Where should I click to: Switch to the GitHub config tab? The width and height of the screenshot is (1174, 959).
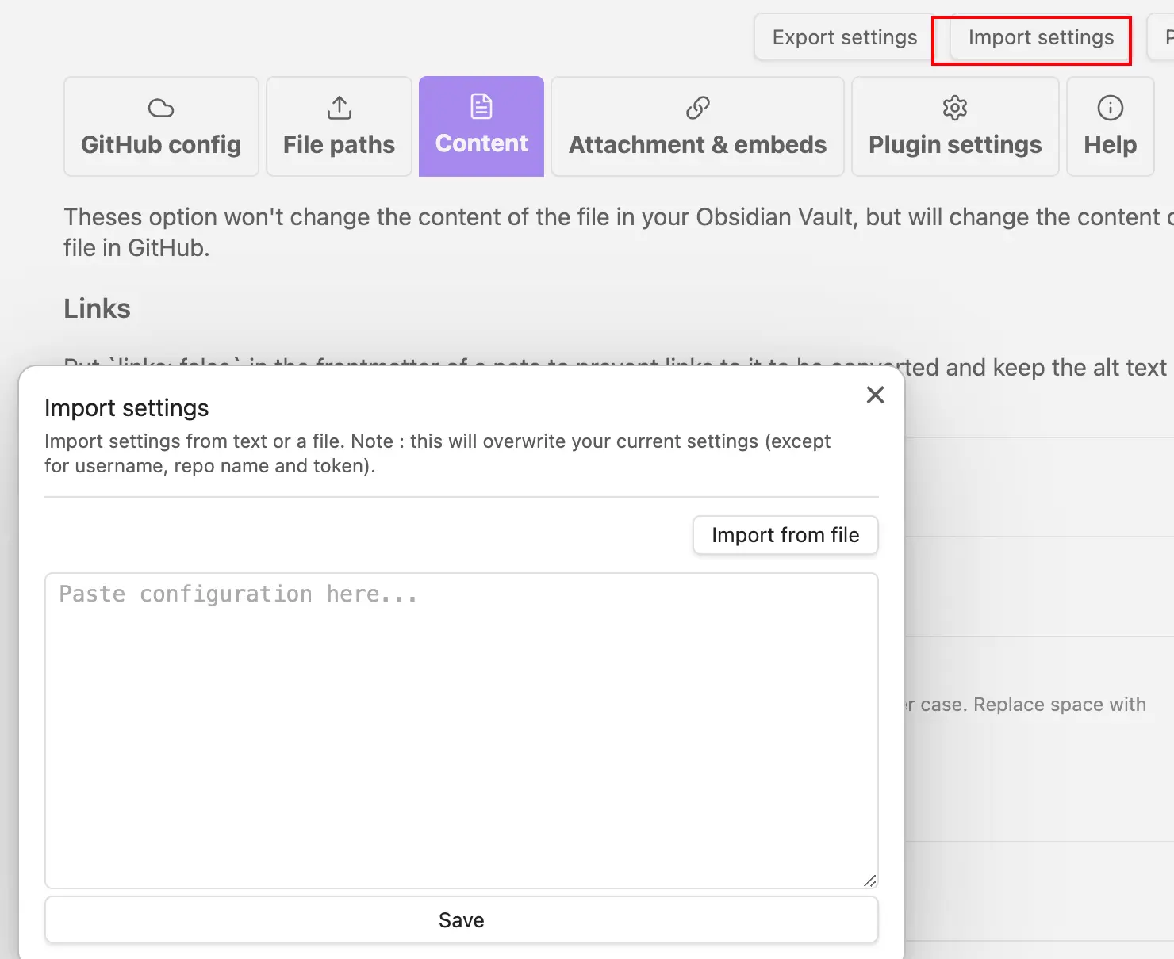161,144
